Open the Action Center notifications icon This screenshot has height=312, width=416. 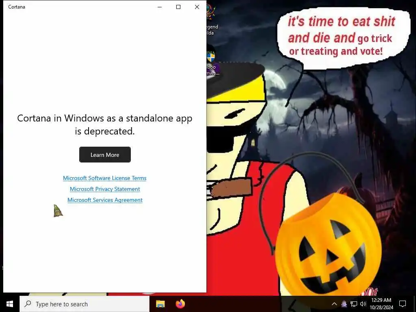tap(403, 304)
